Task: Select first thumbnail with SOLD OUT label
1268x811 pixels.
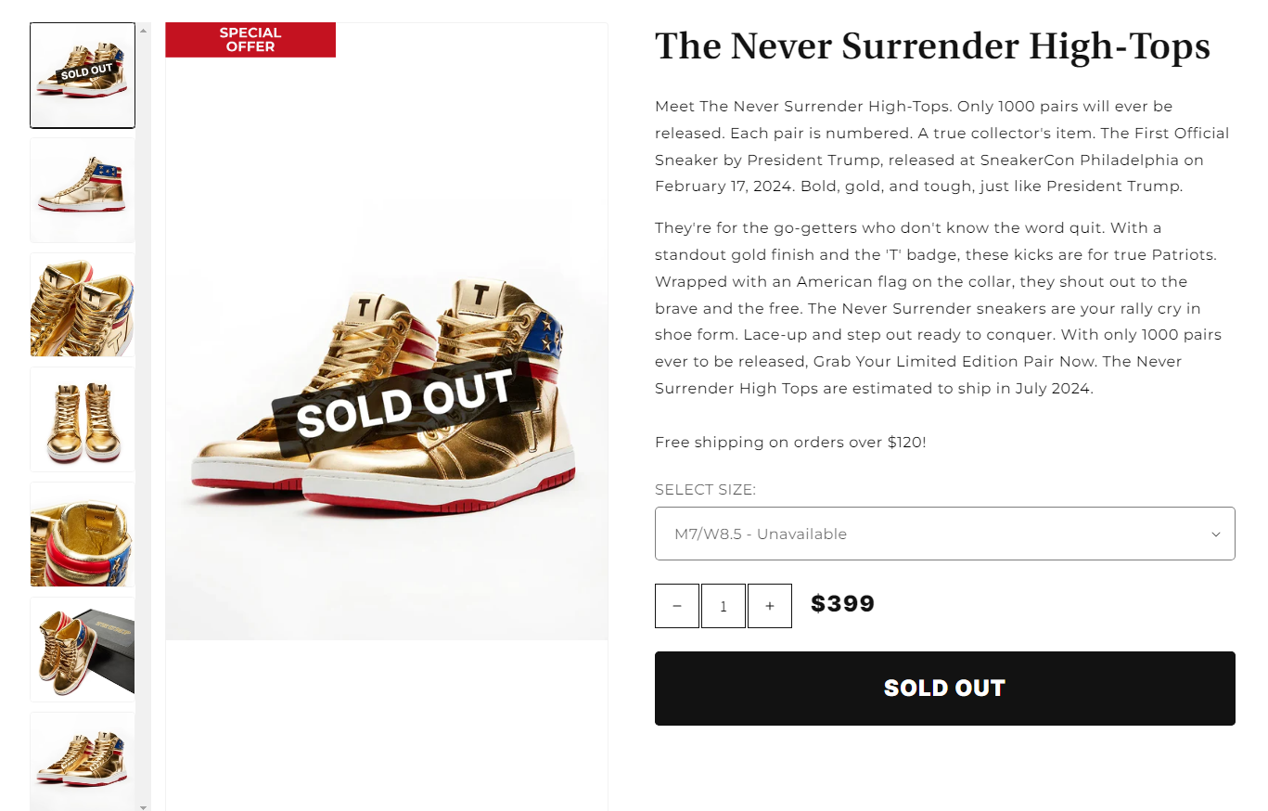Action: coord(83,75)
